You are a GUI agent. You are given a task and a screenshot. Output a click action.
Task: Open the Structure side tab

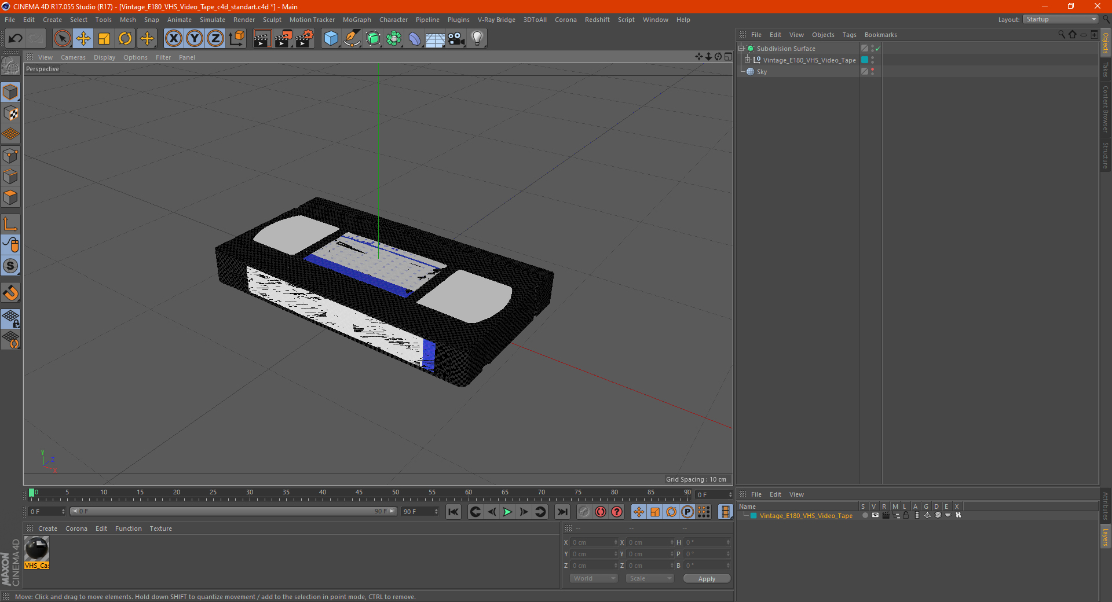[1106, 155]
